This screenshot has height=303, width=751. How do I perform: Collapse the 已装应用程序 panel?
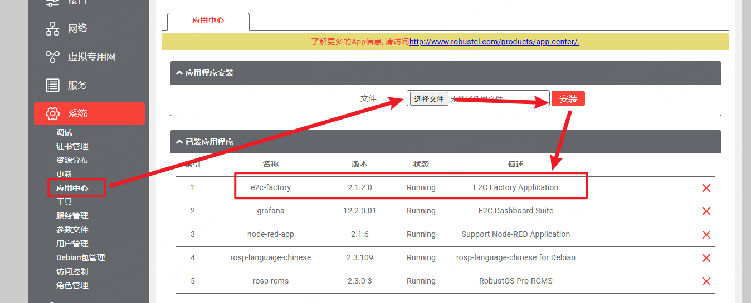click(179, 142)
